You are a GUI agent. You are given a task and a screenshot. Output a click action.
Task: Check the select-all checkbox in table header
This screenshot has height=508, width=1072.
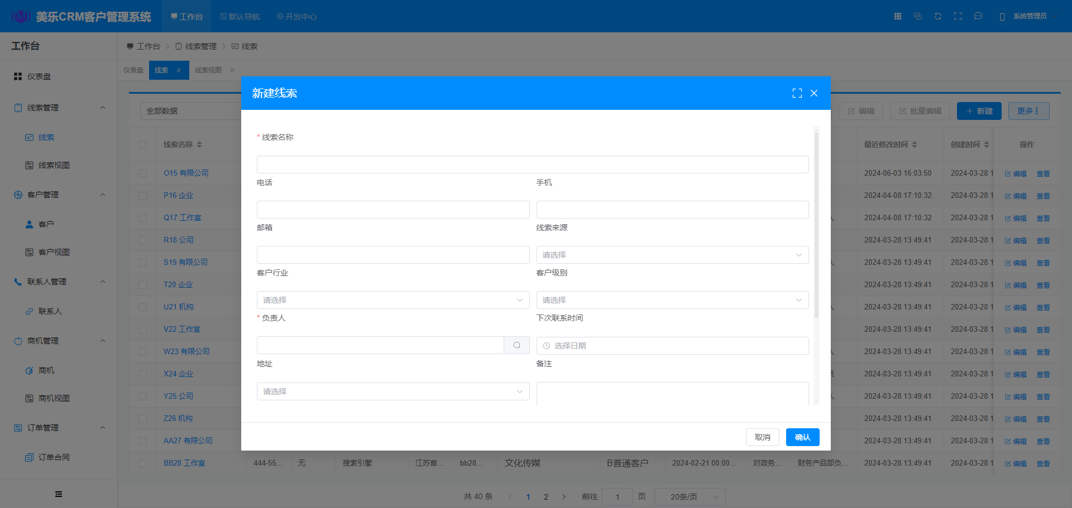[143, 144]
